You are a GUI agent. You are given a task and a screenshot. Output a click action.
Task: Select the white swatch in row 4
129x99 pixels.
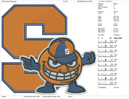(x=106, y=55)
